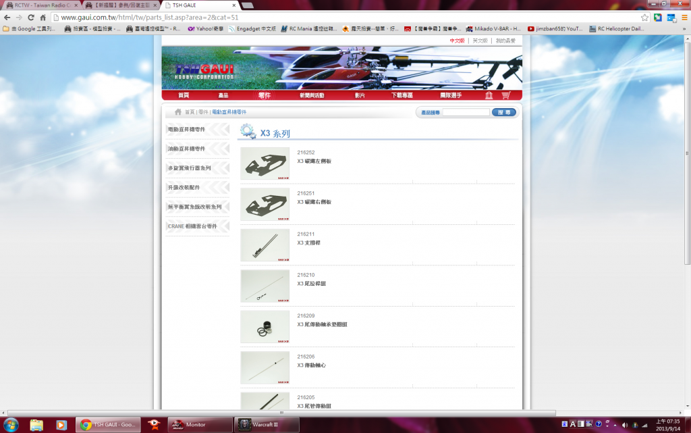Viewport: 691px width, 433px height.
Task: Open the 團隊選手 navbar item
Action: click(450, 95)
